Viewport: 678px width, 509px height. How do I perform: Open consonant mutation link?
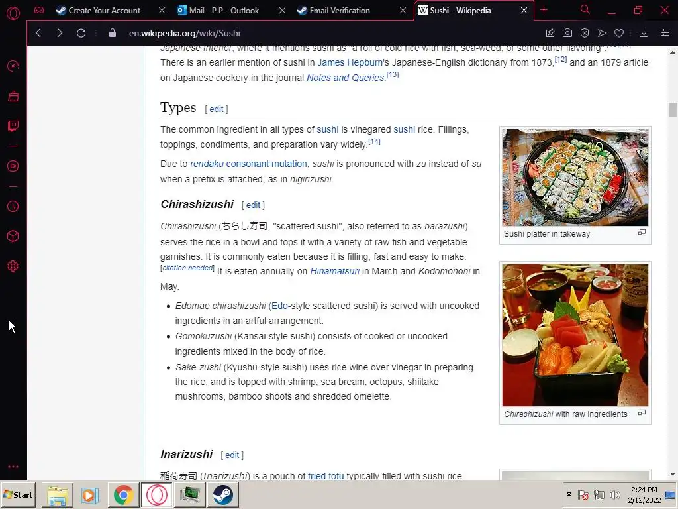pos(266,164)
